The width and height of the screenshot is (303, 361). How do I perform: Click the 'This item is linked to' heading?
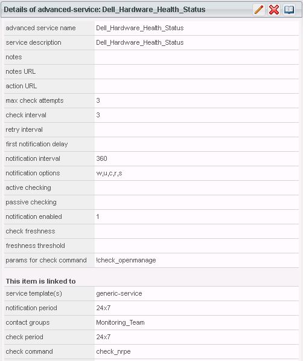click(x=40, y=281)
